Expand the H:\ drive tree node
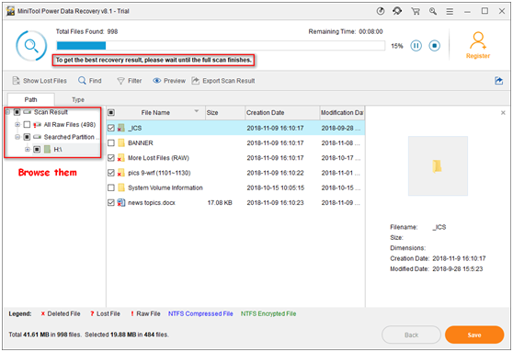 click(x=28, y=149)
